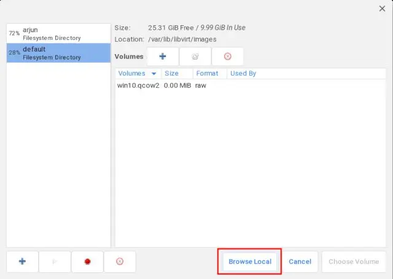Sort the list by the Volumes column header
The width and height of the screenshot is (393, 279).
pyautogui.click(x=131, y=73)
